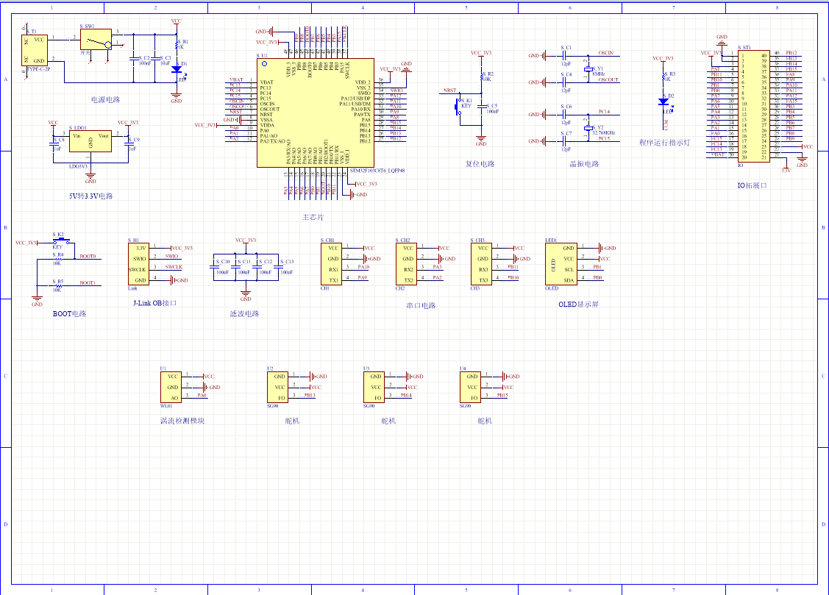Viewport: 829px width, 595px height.
Task: Click the J-Link OB接口 label
Action: pyautogui.click(x=155, y=303)
